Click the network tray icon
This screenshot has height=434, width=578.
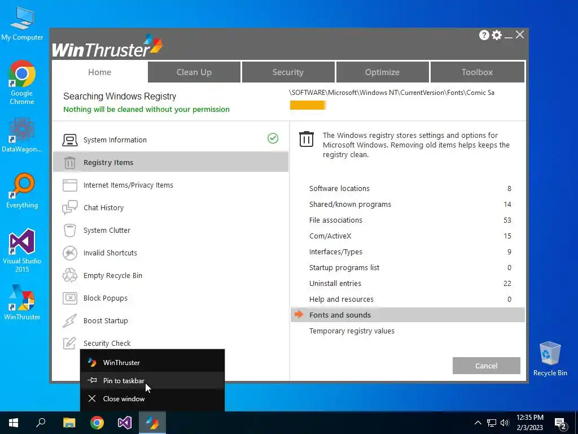pos(492,423)
